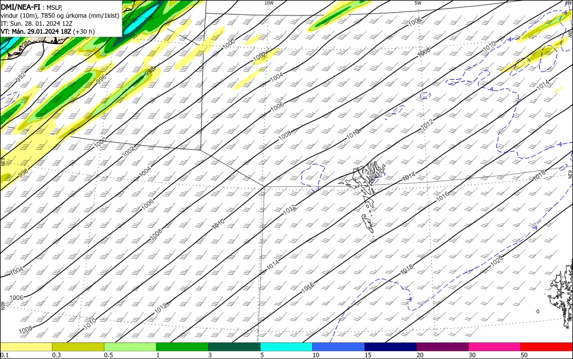573x359 pixels.
Task: Click the 5W longitude label
Action: pos(418,3)
